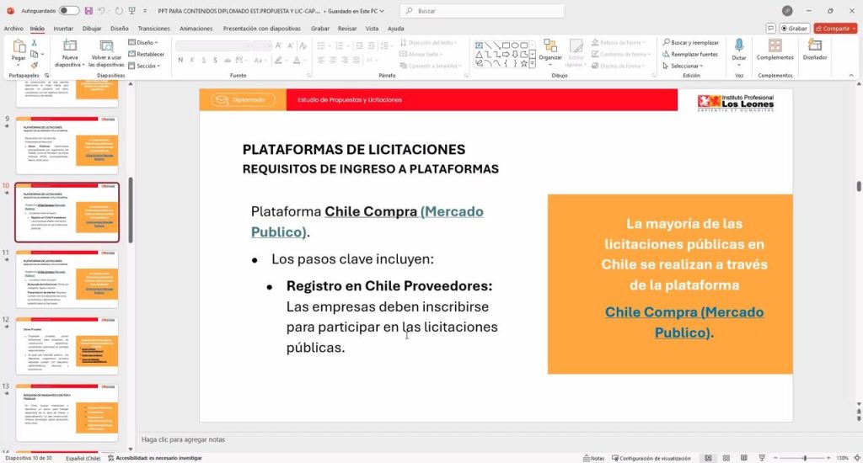Click the Redo icon in quick access toolbar
Image resolution: width=863 pixels, height=463 pixels.
[x=119, y=10]
